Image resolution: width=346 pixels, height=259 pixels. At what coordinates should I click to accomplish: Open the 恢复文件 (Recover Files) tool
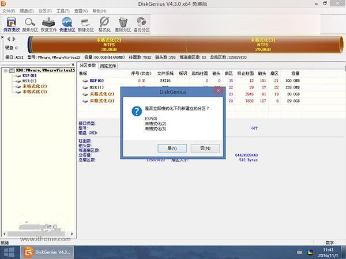49,23
